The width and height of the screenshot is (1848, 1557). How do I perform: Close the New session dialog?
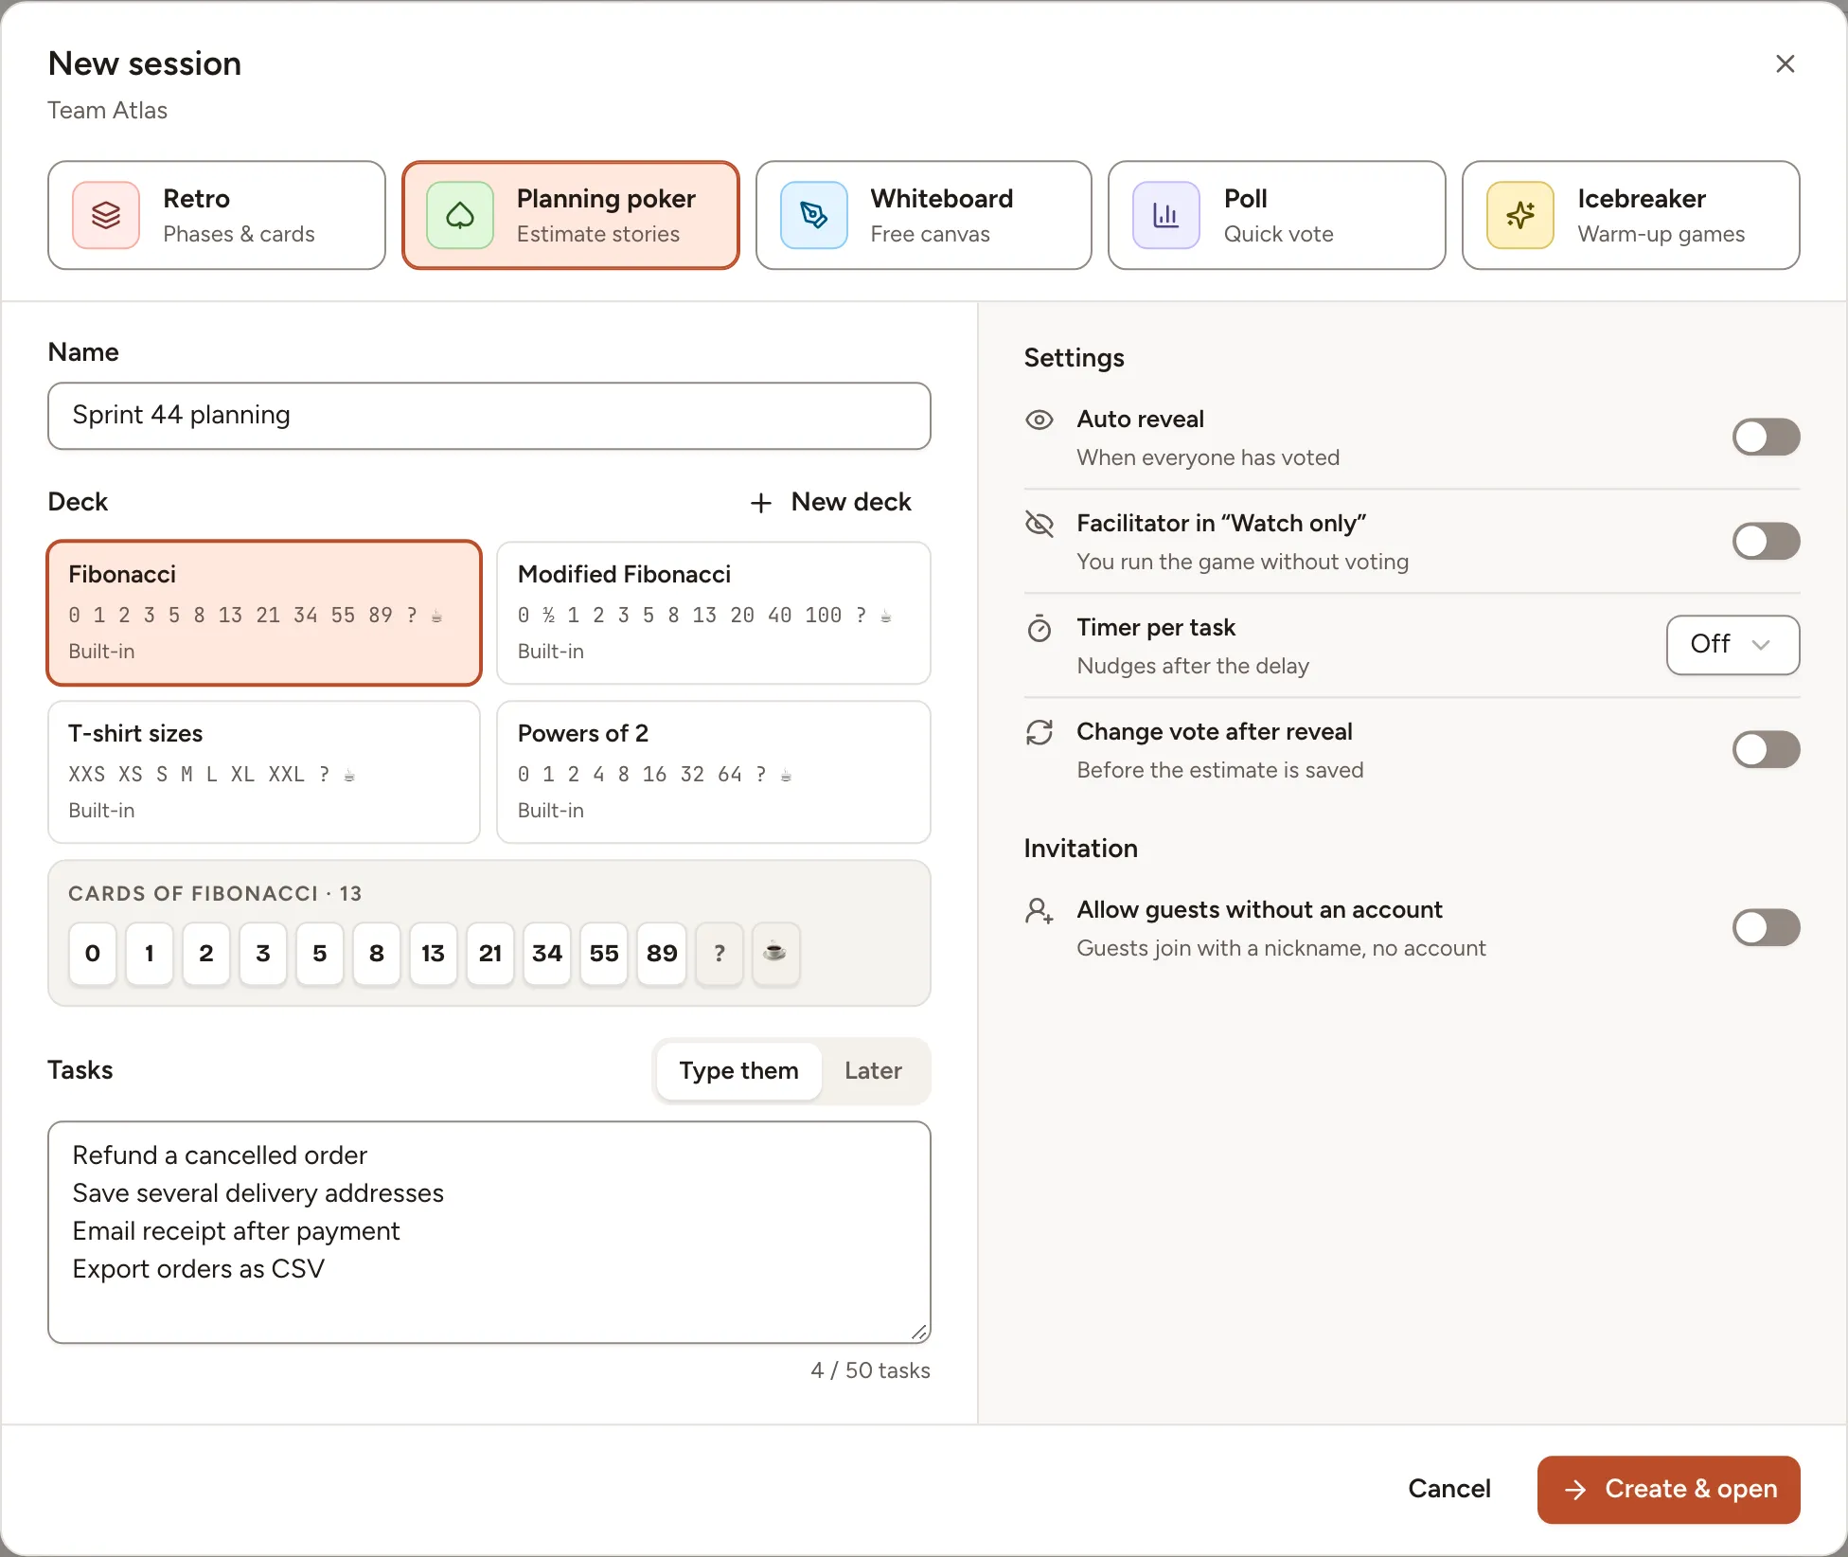pos(1786,63)
